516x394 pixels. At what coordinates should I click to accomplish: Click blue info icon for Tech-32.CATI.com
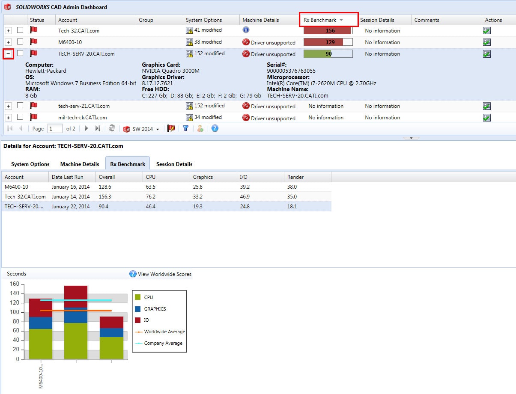point(246,30)
